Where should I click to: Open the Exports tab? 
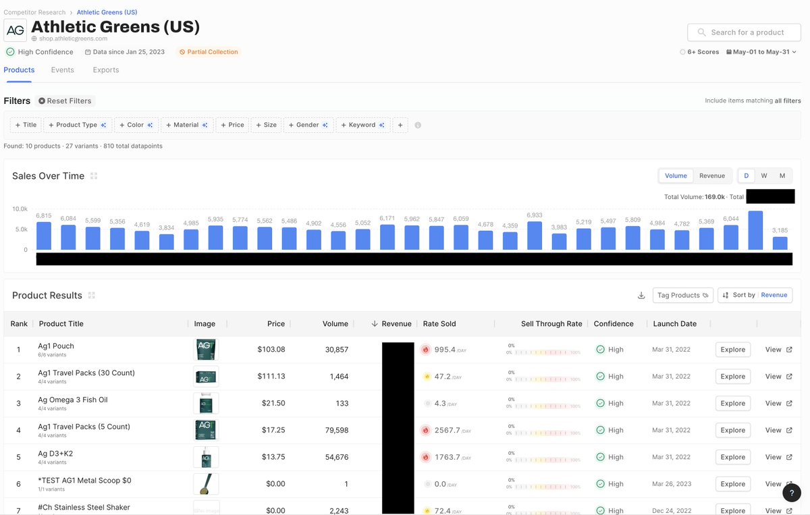pyautogui.click(x=105, y=70)
